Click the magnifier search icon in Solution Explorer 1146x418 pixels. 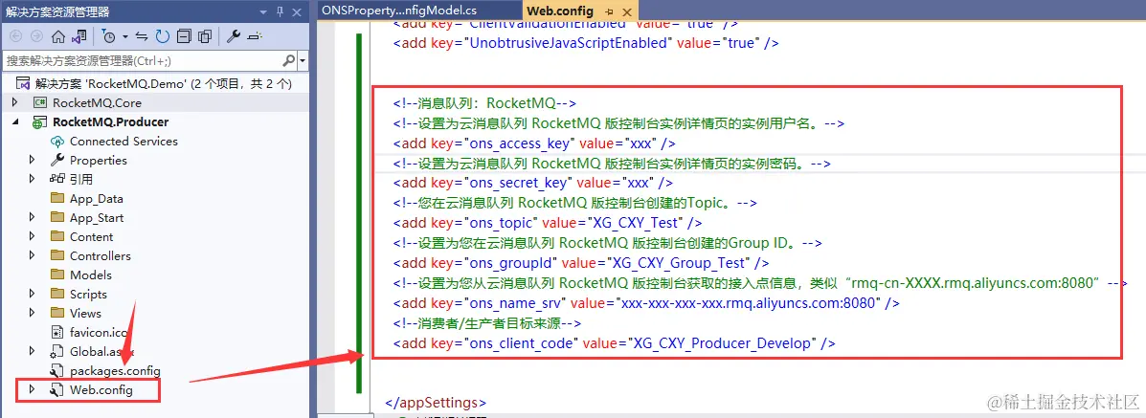coord(289,60)
